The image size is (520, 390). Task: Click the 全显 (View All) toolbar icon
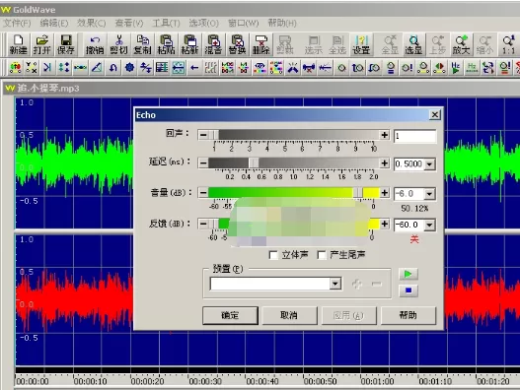(x=390, y=44)
